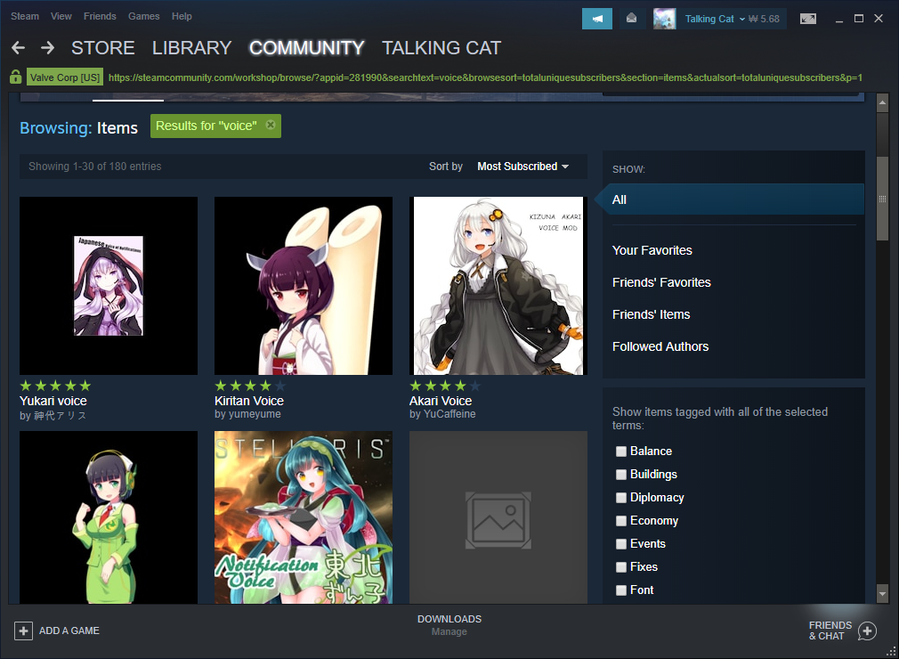Open the Yukari voice item title
The height and width of the screenshot is (659, 899).
tap(53, 401)
